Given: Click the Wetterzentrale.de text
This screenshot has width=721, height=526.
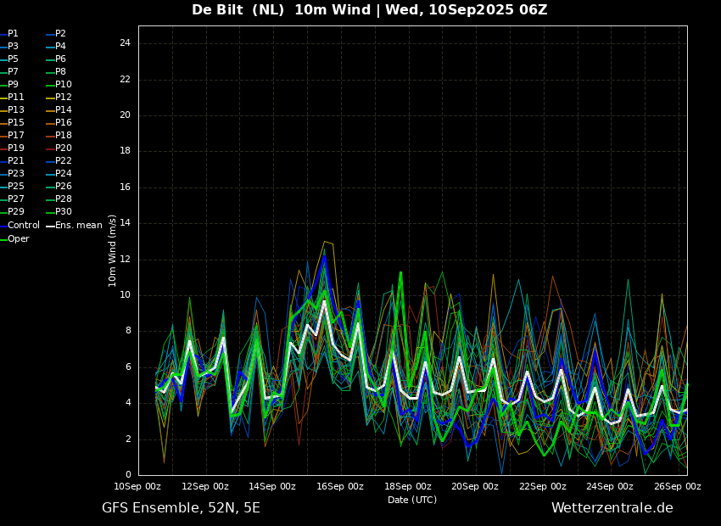Looking at the screenshot, I should pos(612,508).
